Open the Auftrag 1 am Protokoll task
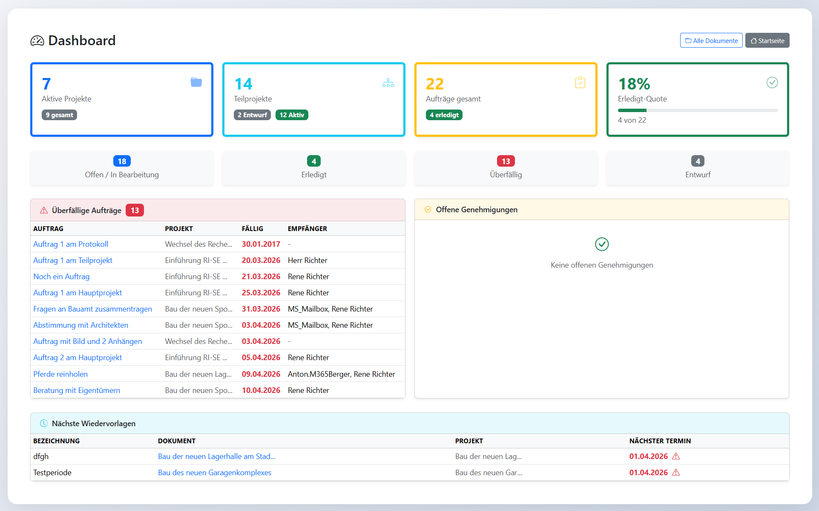The image size is (819, 511). click(71, 244)
